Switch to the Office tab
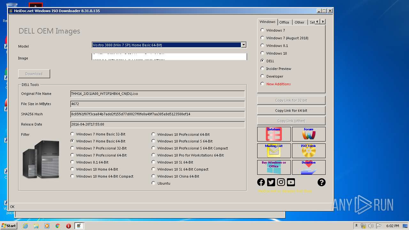Viewport: 409px width, 230px height. pos(284,22)
